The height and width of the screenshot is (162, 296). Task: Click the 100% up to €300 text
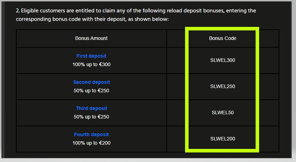91,64
